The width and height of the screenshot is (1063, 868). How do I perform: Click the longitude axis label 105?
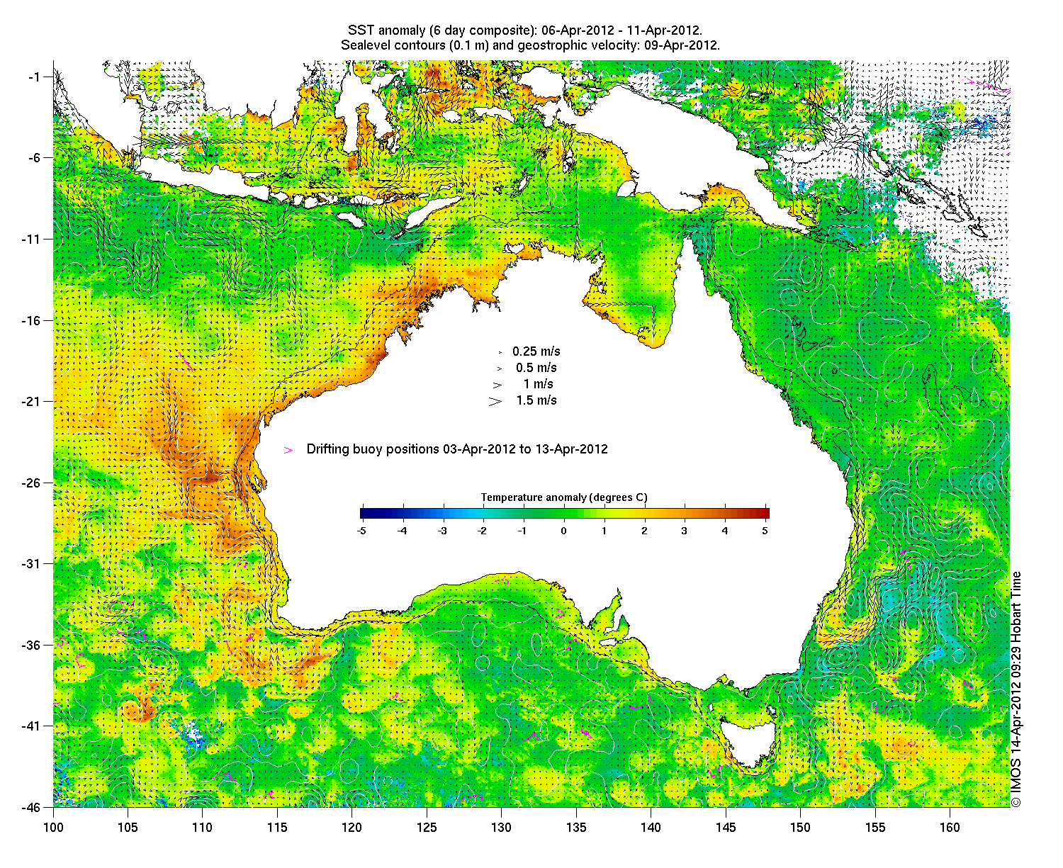[128, 828]
